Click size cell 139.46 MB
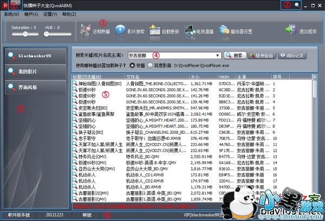Screen dimensions: 325x221 (x=199, y=102)
